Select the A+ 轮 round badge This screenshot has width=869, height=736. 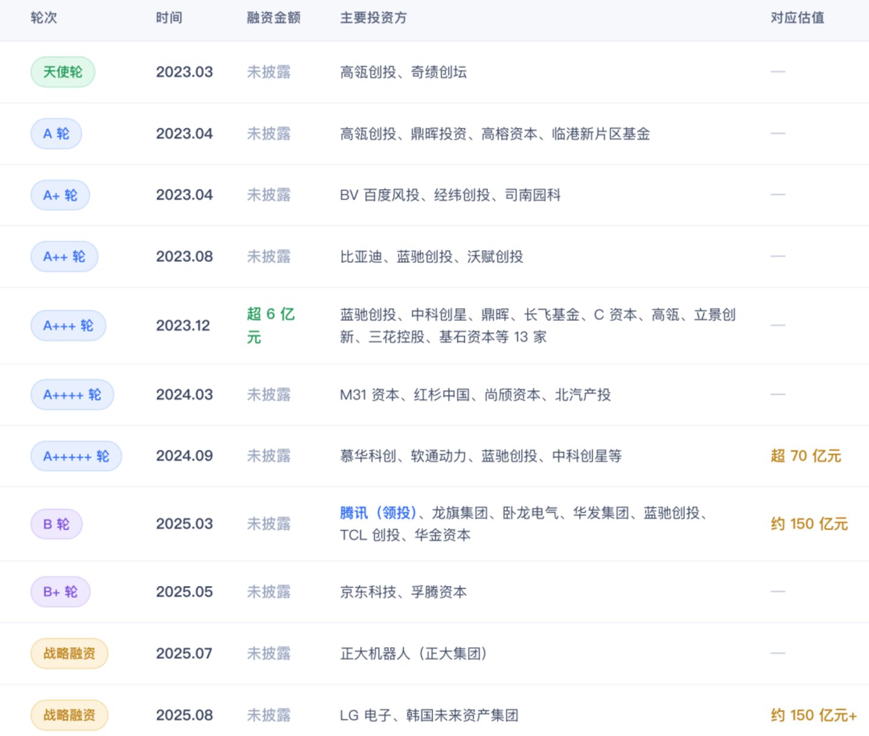(60, 195)
